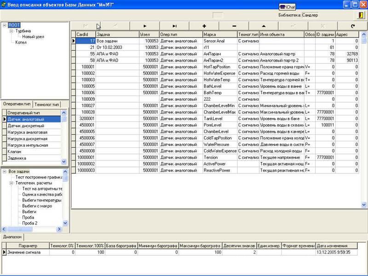Image resolution: width=368 pixels, height=276 pixels.
Task: Collapse the Теплотехн. расчеты node
Action: 11,183
